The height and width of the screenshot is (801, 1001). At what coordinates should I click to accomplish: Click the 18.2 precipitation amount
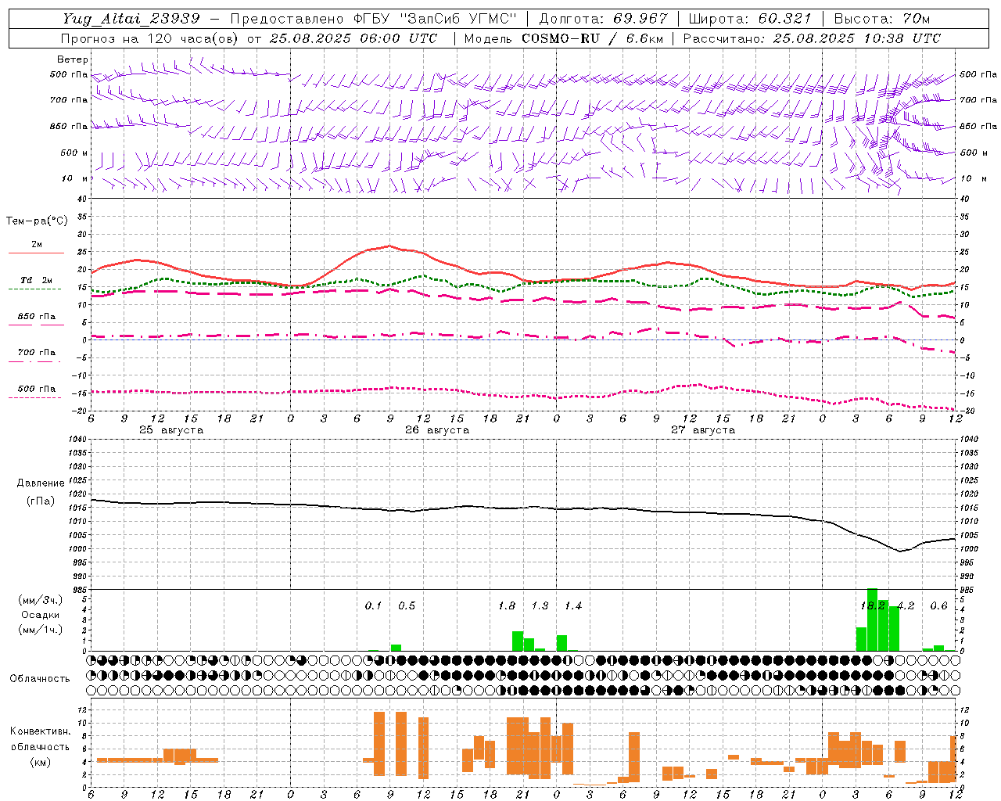tap(872, 606)
